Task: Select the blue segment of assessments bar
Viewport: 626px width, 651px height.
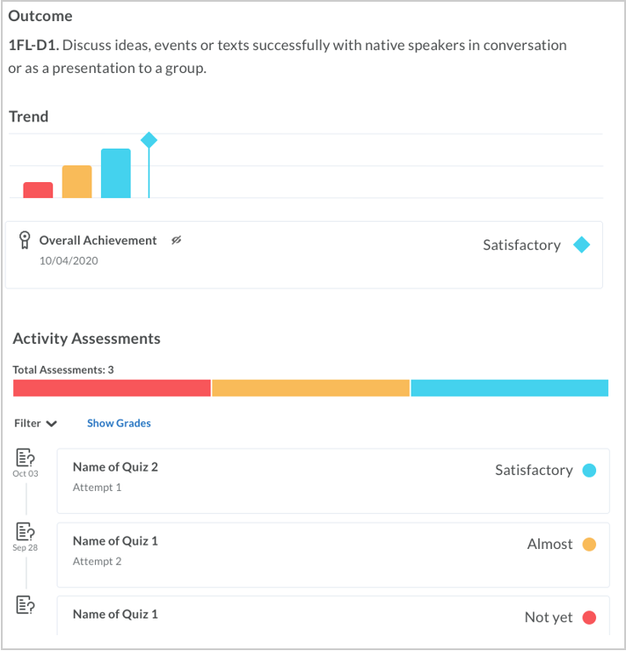Action: (509, 388)
